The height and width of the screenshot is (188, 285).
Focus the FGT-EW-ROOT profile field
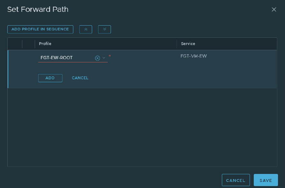(65, 58)
